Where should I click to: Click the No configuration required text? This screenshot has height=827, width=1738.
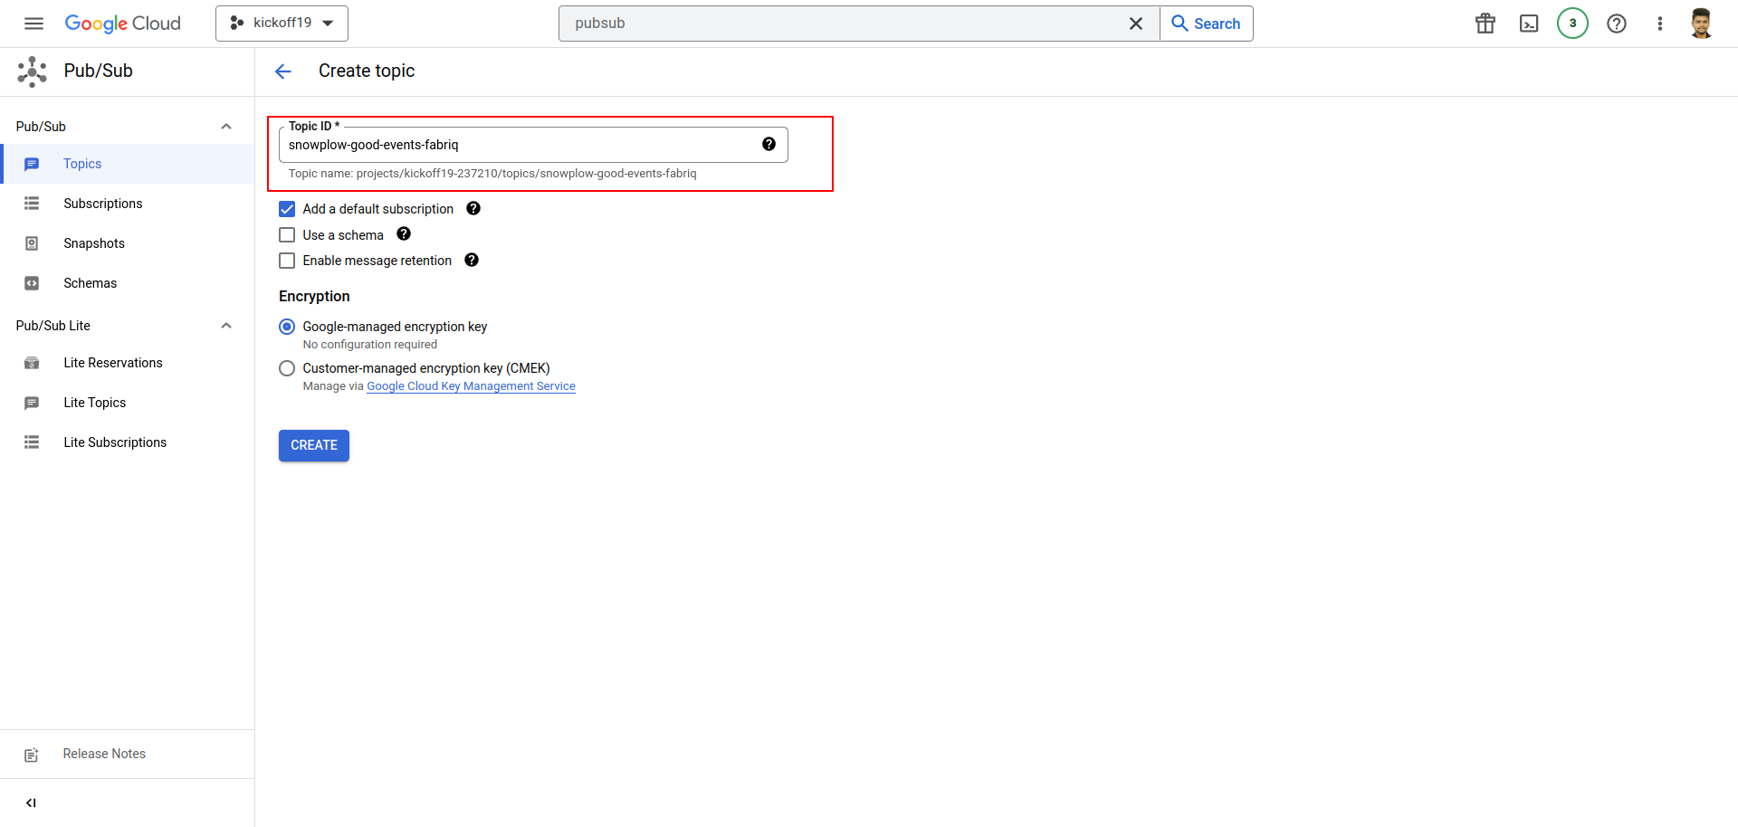370,345
